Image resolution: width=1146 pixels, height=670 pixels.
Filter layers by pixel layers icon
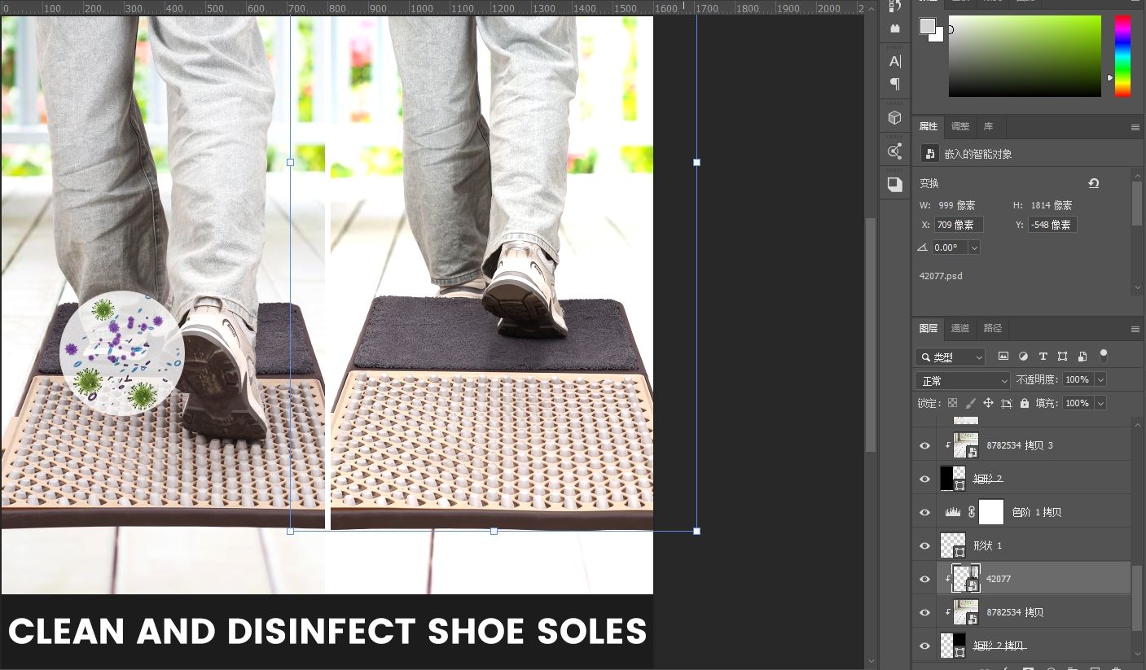(x=1003, y=357)
